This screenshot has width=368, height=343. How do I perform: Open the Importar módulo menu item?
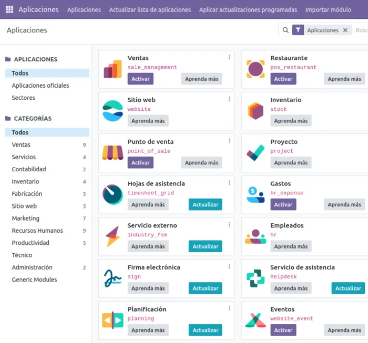tap(328, 9)
